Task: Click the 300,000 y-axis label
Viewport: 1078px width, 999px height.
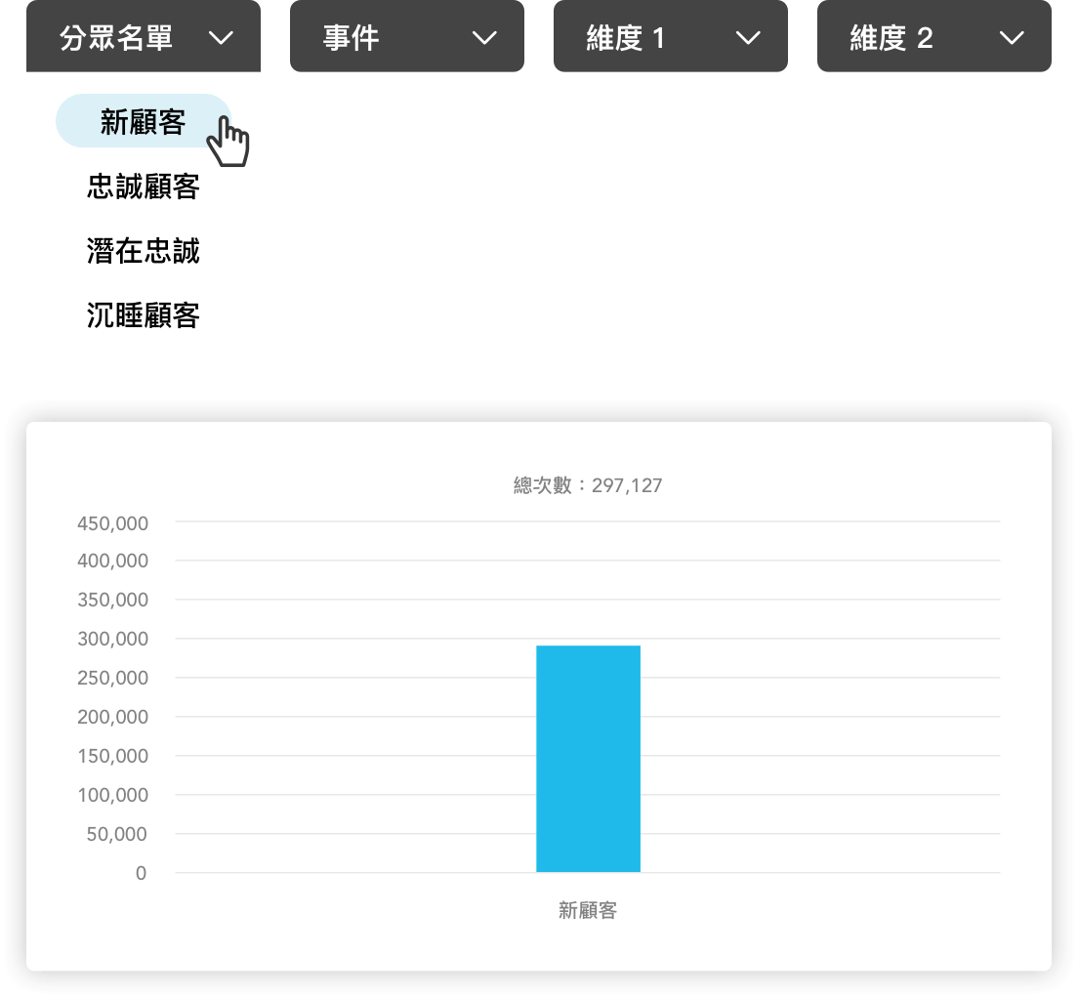Action: pyautogui.click(x=112, y=640)
